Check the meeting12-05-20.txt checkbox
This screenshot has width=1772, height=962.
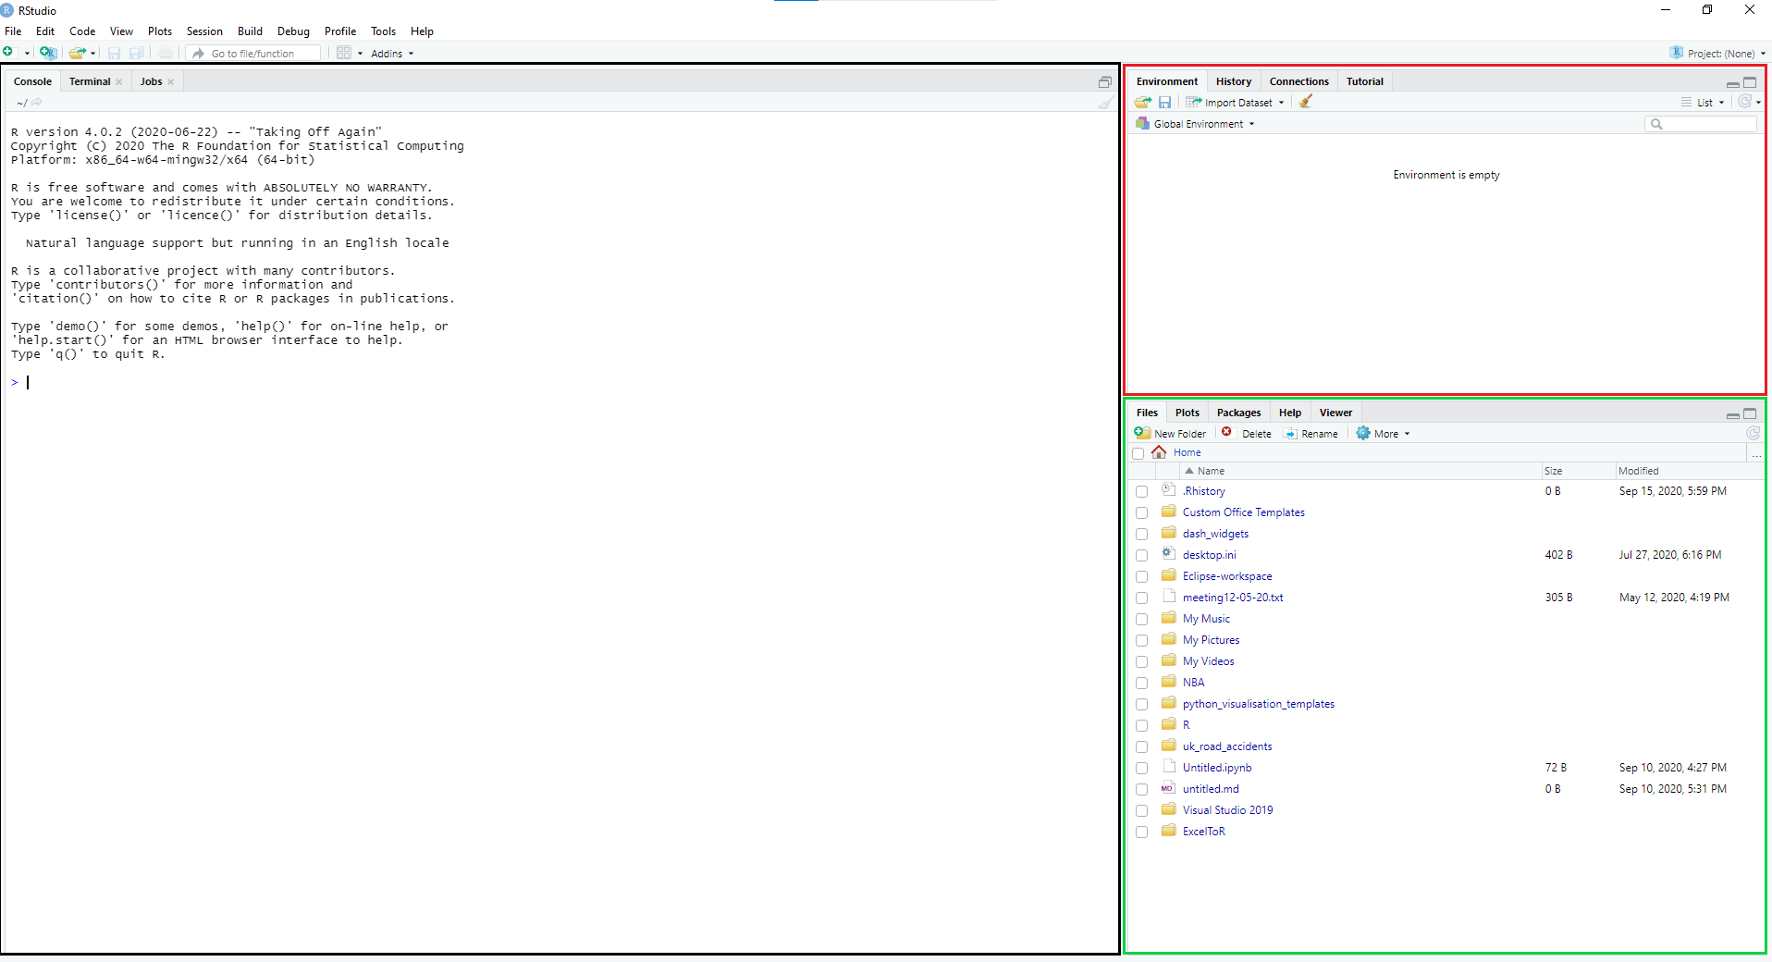coord(1142,598)
